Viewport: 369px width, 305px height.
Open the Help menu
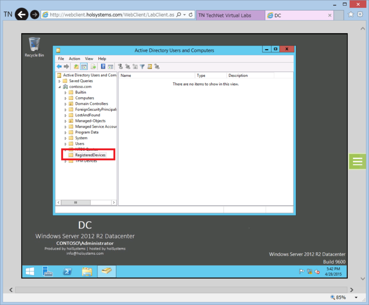pos(102,59)
